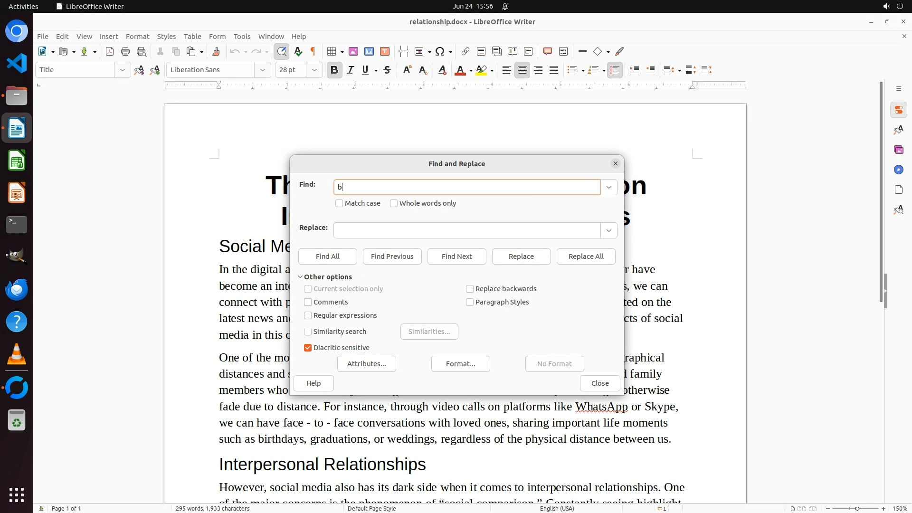The width and height of the screenshot is (912, 513).
Task: Check the Regular expressions option
Action: click(x=308, y=315)
